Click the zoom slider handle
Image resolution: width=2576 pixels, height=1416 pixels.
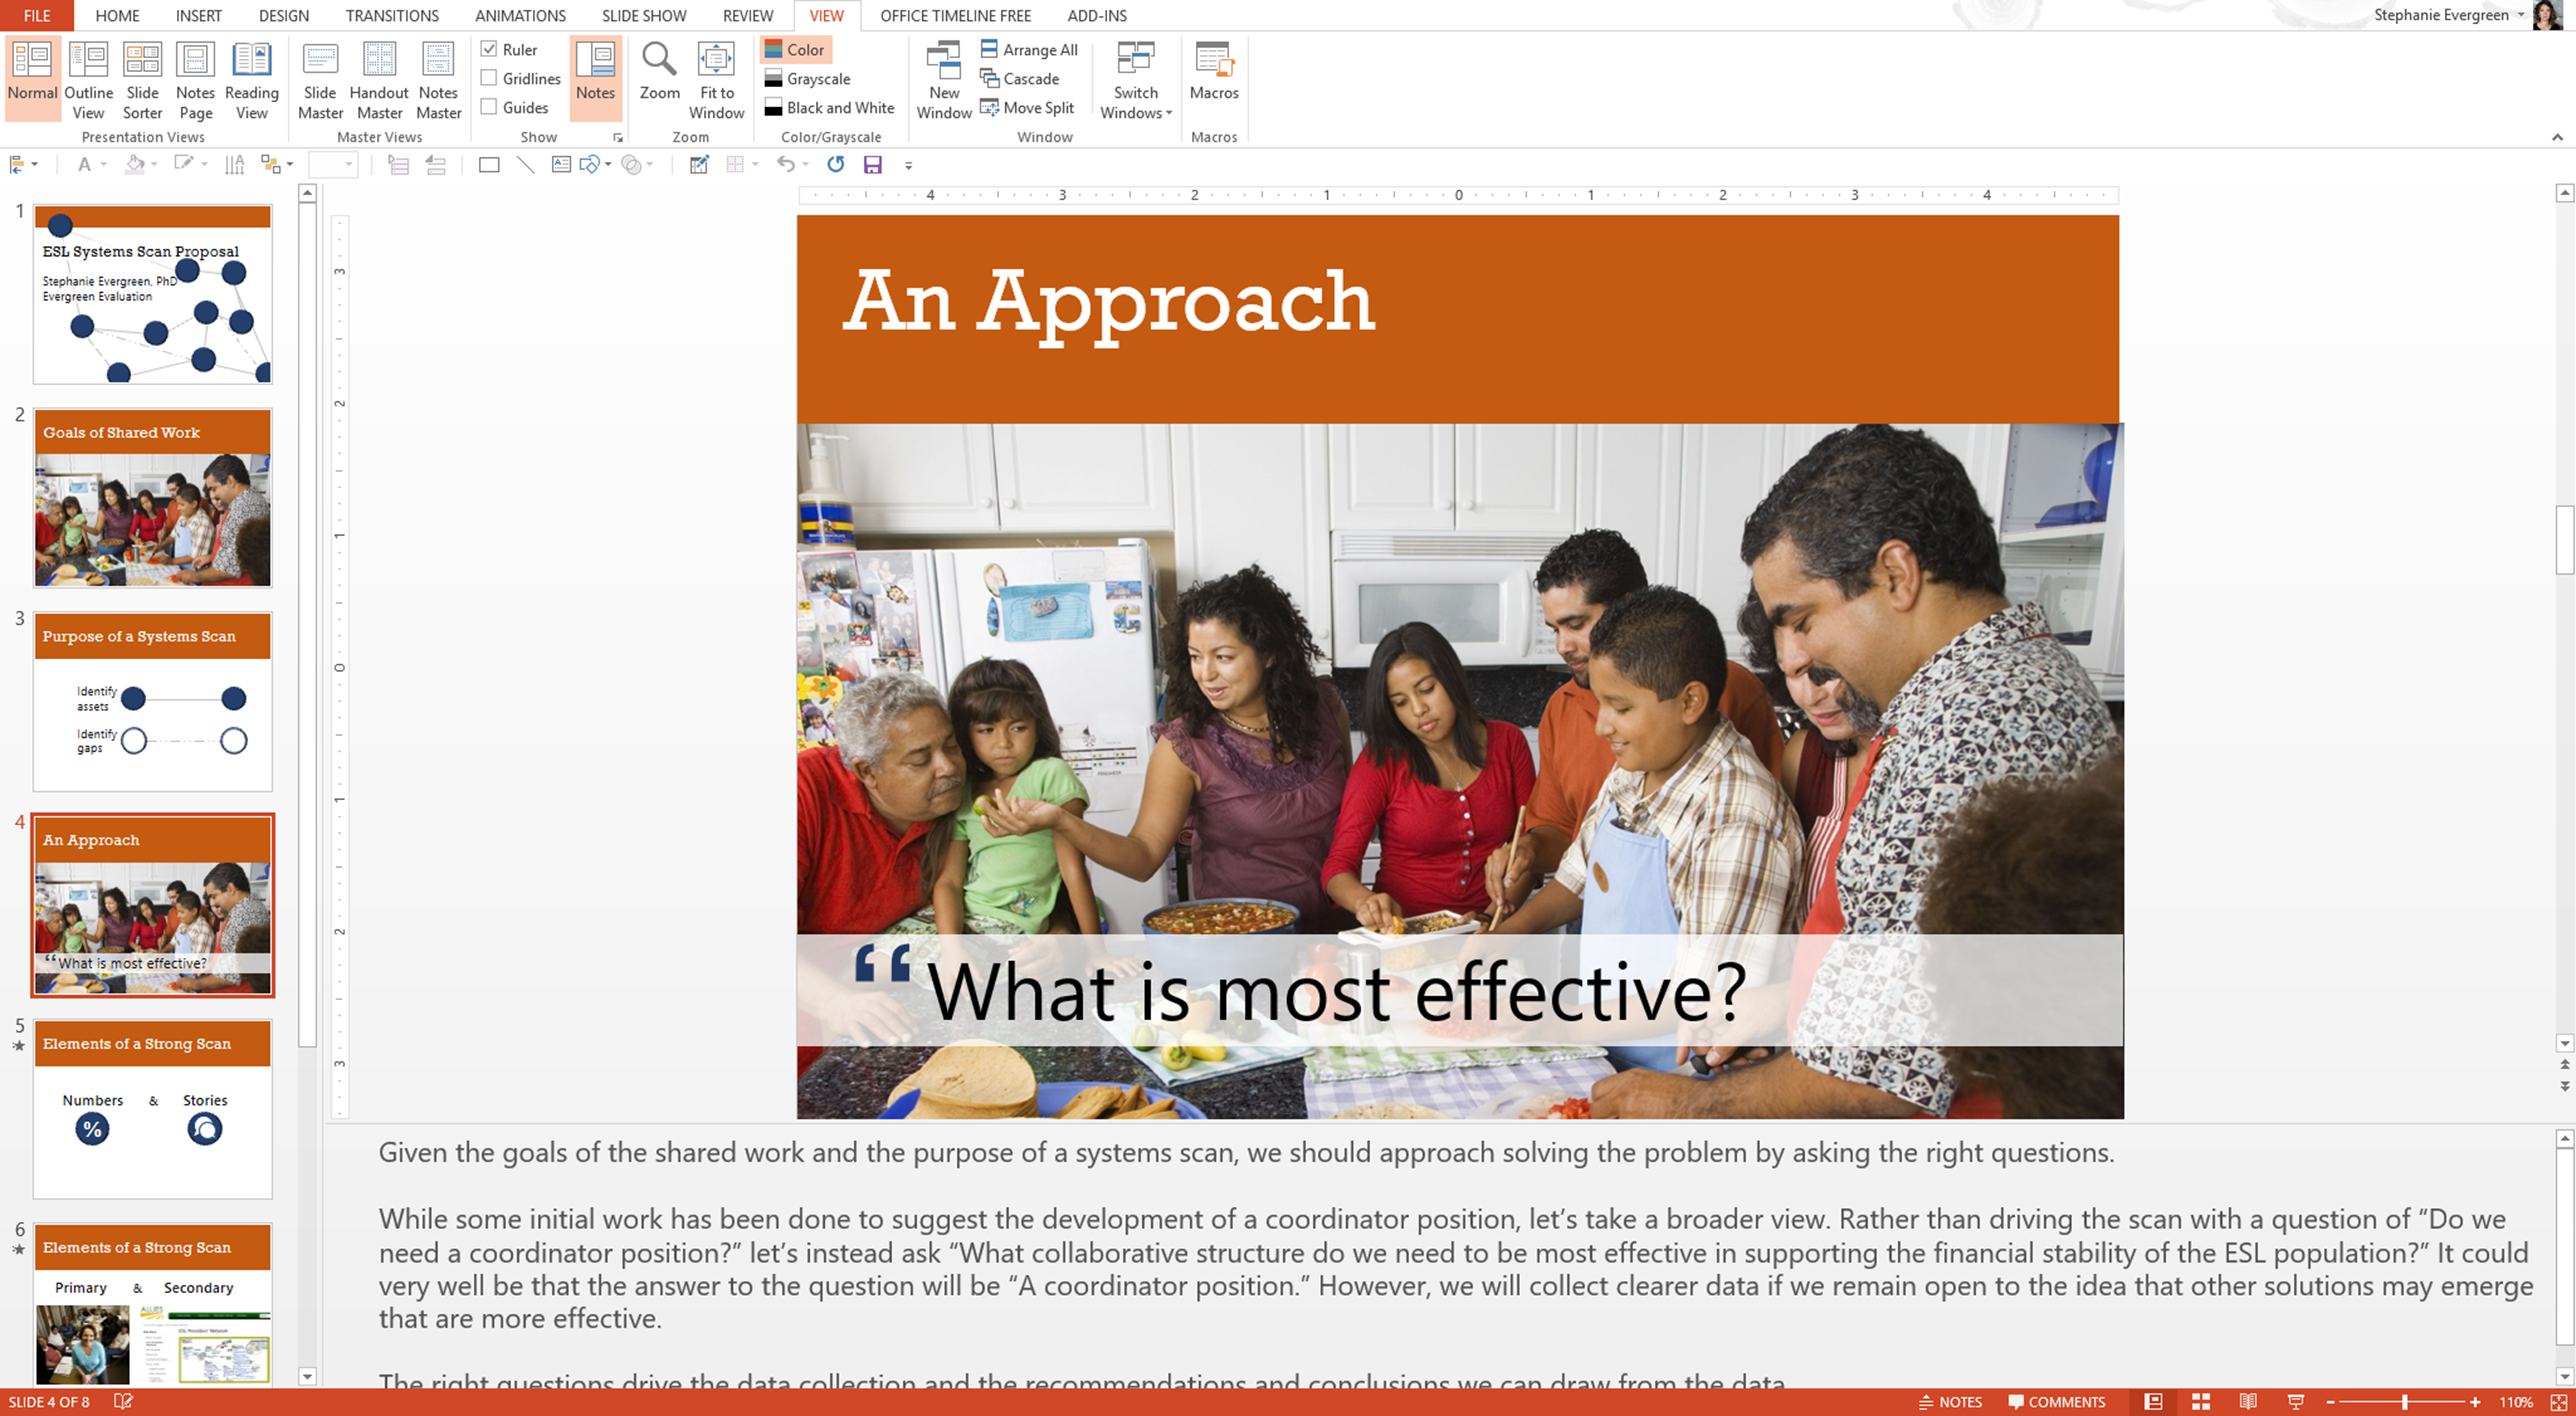point(2404,1402)
